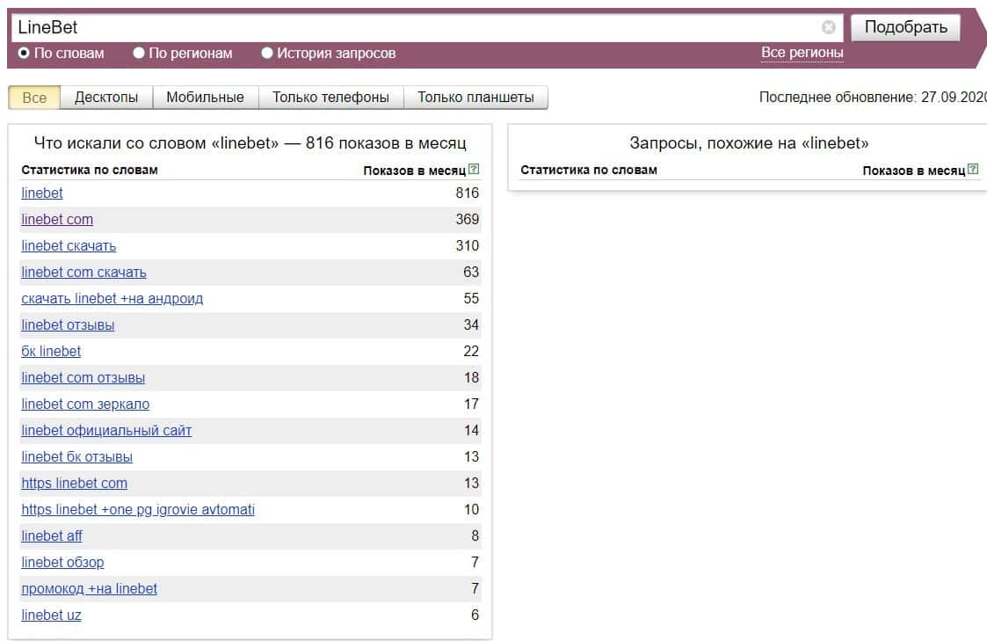
Task: Open the 'linebet aff' link
Action: (x=52, y=536)
